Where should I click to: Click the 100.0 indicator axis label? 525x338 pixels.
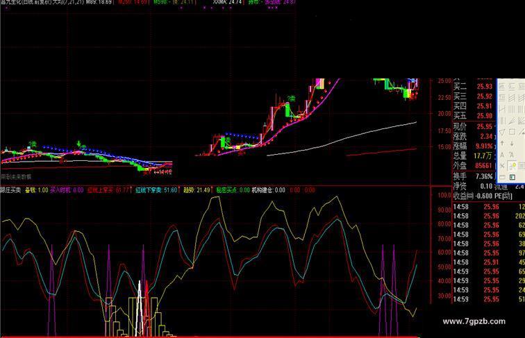click(x=444, y=195)
